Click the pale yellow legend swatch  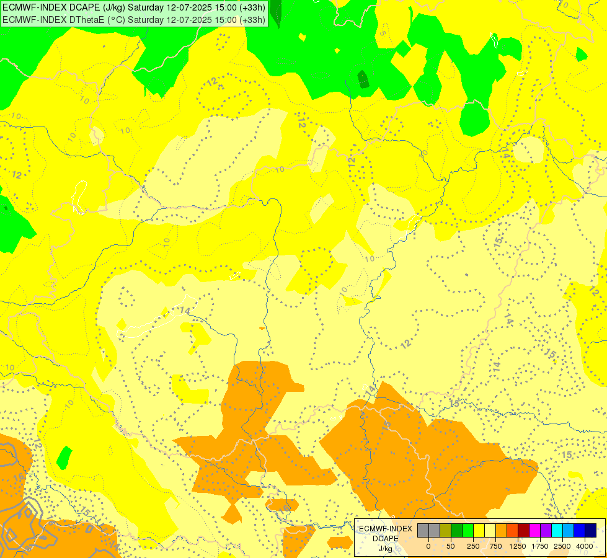pos(490,530)
